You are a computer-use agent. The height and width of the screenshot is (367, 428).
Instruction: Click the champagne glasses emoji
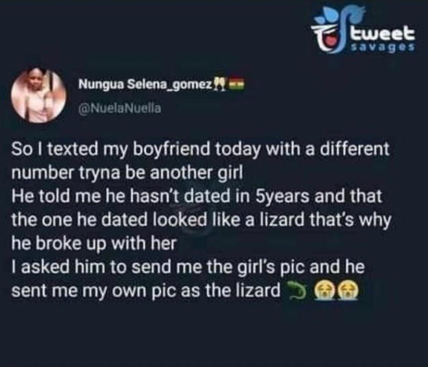point(219,83)
